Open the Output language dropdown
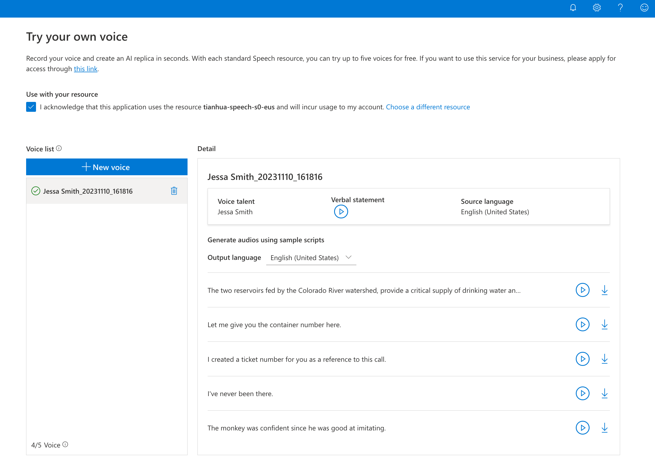The height and width of the screenshot is (473, 655). 311,258
